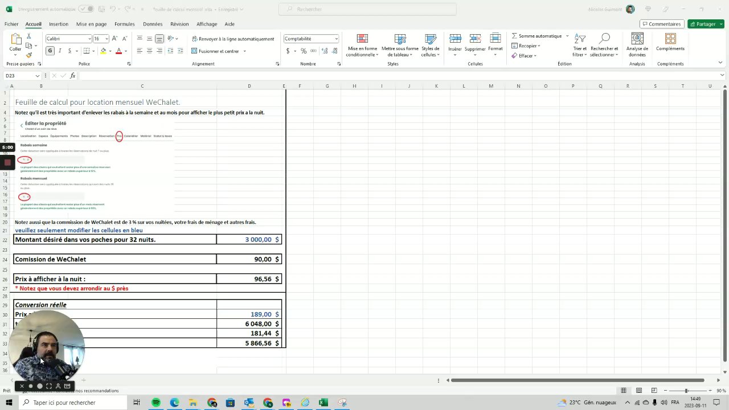
Task: Switch to the Mise en page tab
Action: tap(92, 24)
